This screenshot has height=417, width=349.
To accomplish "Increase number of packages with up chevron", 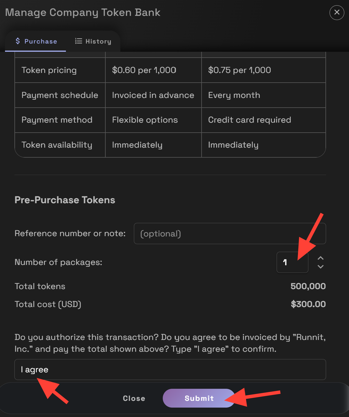I will coord(320,258).
